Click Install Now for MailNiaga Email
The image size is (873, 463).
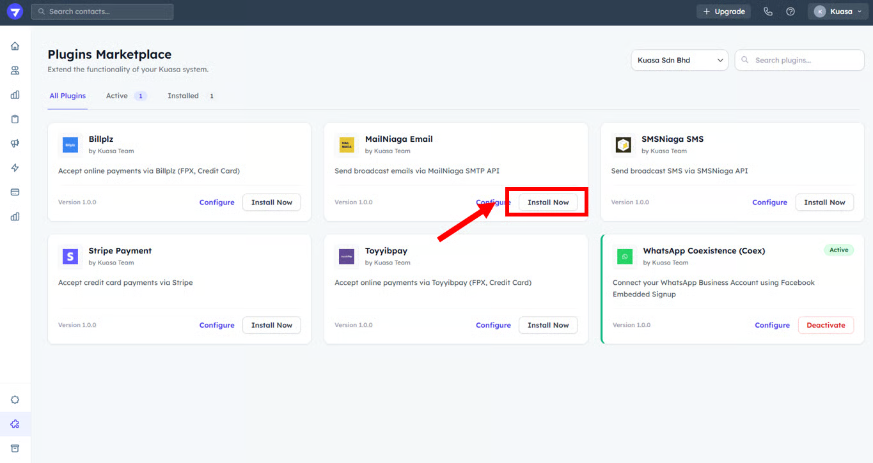click(548, 202)
